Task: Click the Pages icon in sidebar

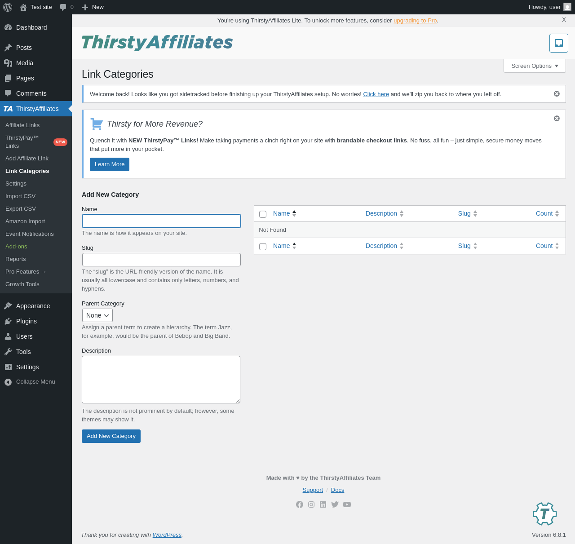Action: tap(8, 78)
